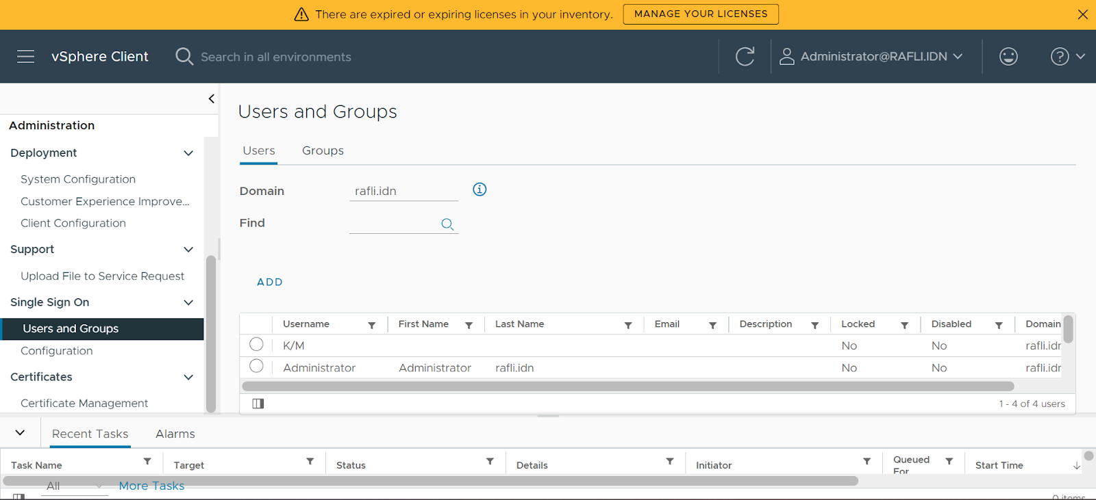1096x500 pixels.
Task: Collapse the left navigation sidebar
Action: (211, 98)
